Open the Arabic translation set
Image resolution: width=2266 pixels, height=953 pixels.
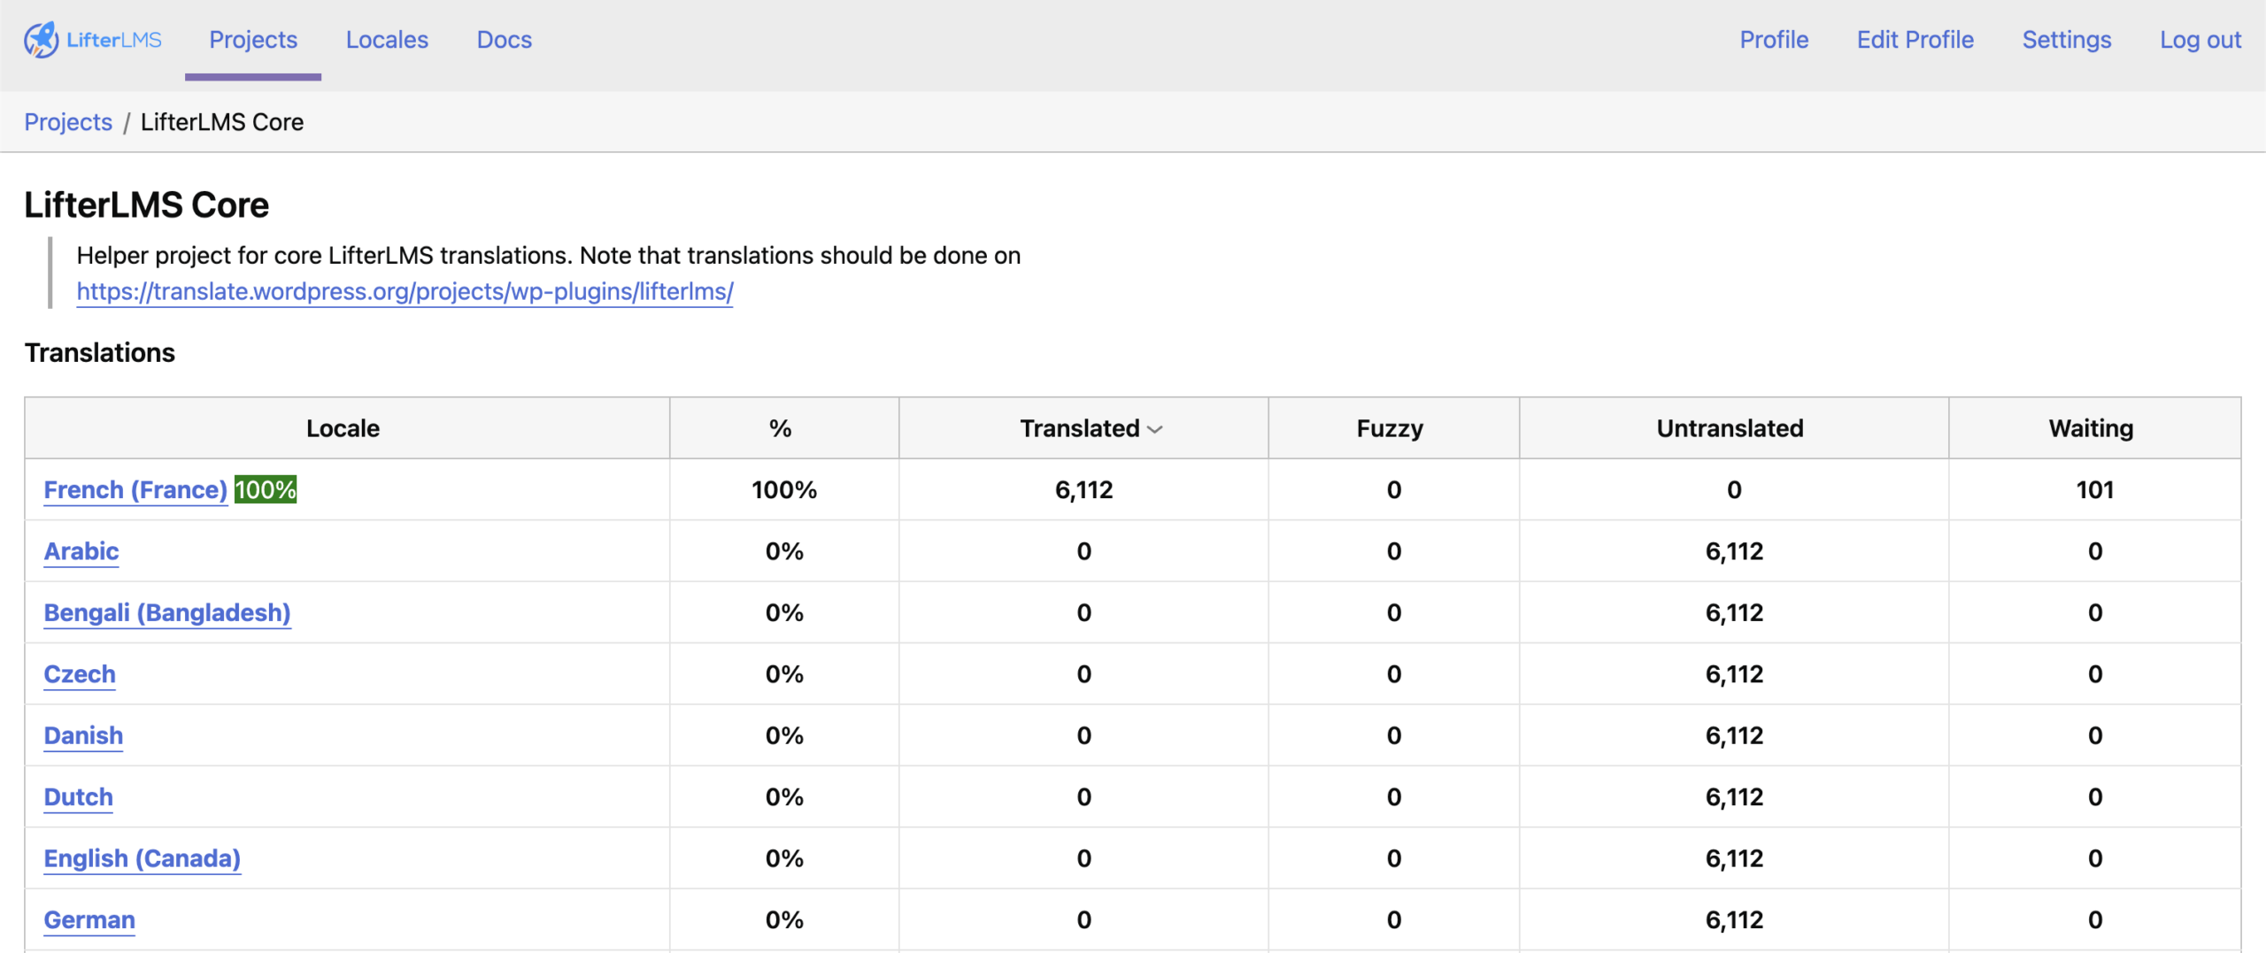[x=81, y=551]
